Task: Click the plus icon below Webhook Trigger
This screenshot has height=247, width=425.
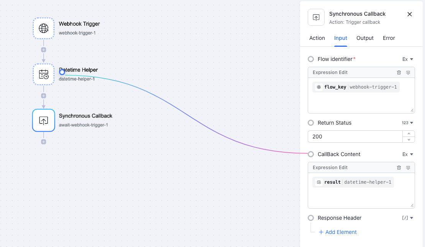Action: pos(43,49)
